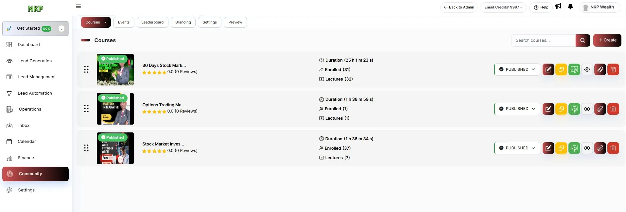The height and width of the screenshot is (212, 626).
Task: Toggle the hamburger sidebar menu
Action: (78, 7)
